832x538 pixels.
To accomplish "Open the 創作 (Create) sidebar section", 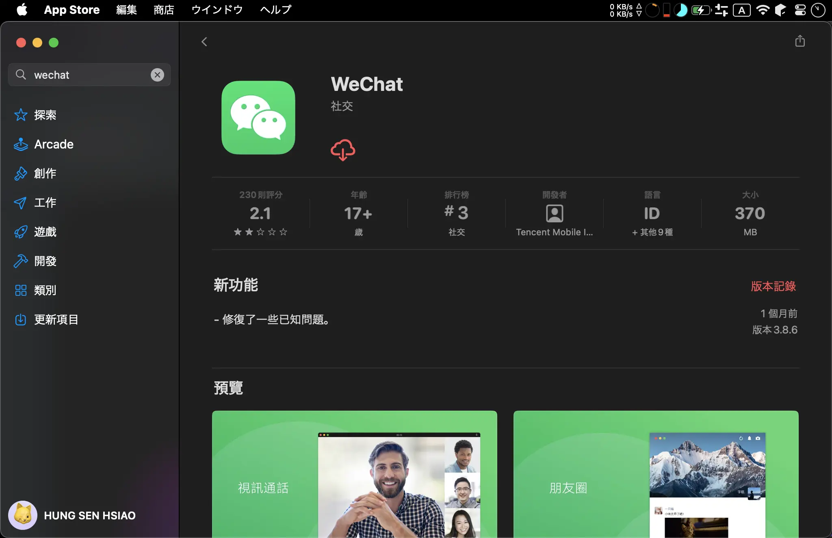I will pos(89,173).
